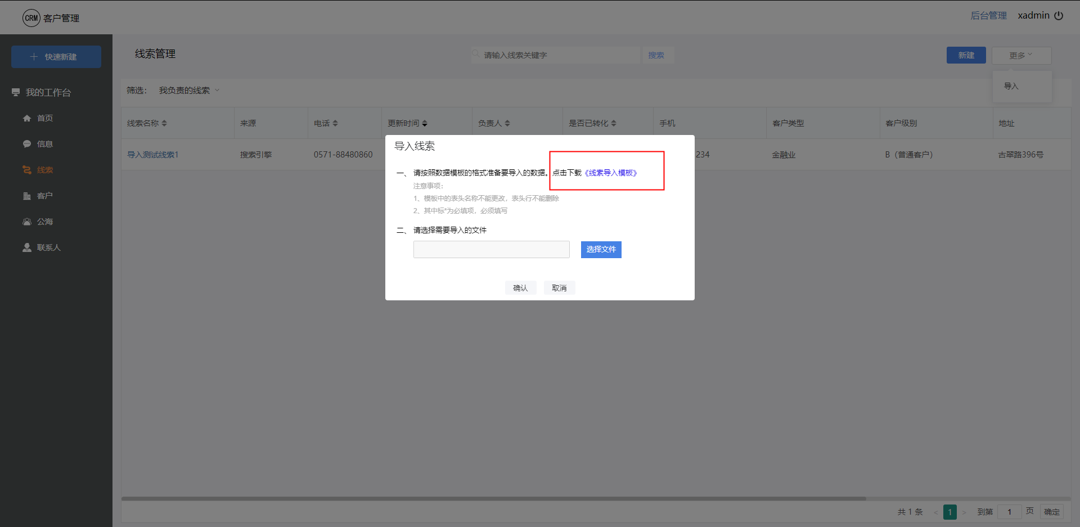Click the building icon beside 客户
The height and width of the screenshot is (527, 1080).
(x=26, y=196)
